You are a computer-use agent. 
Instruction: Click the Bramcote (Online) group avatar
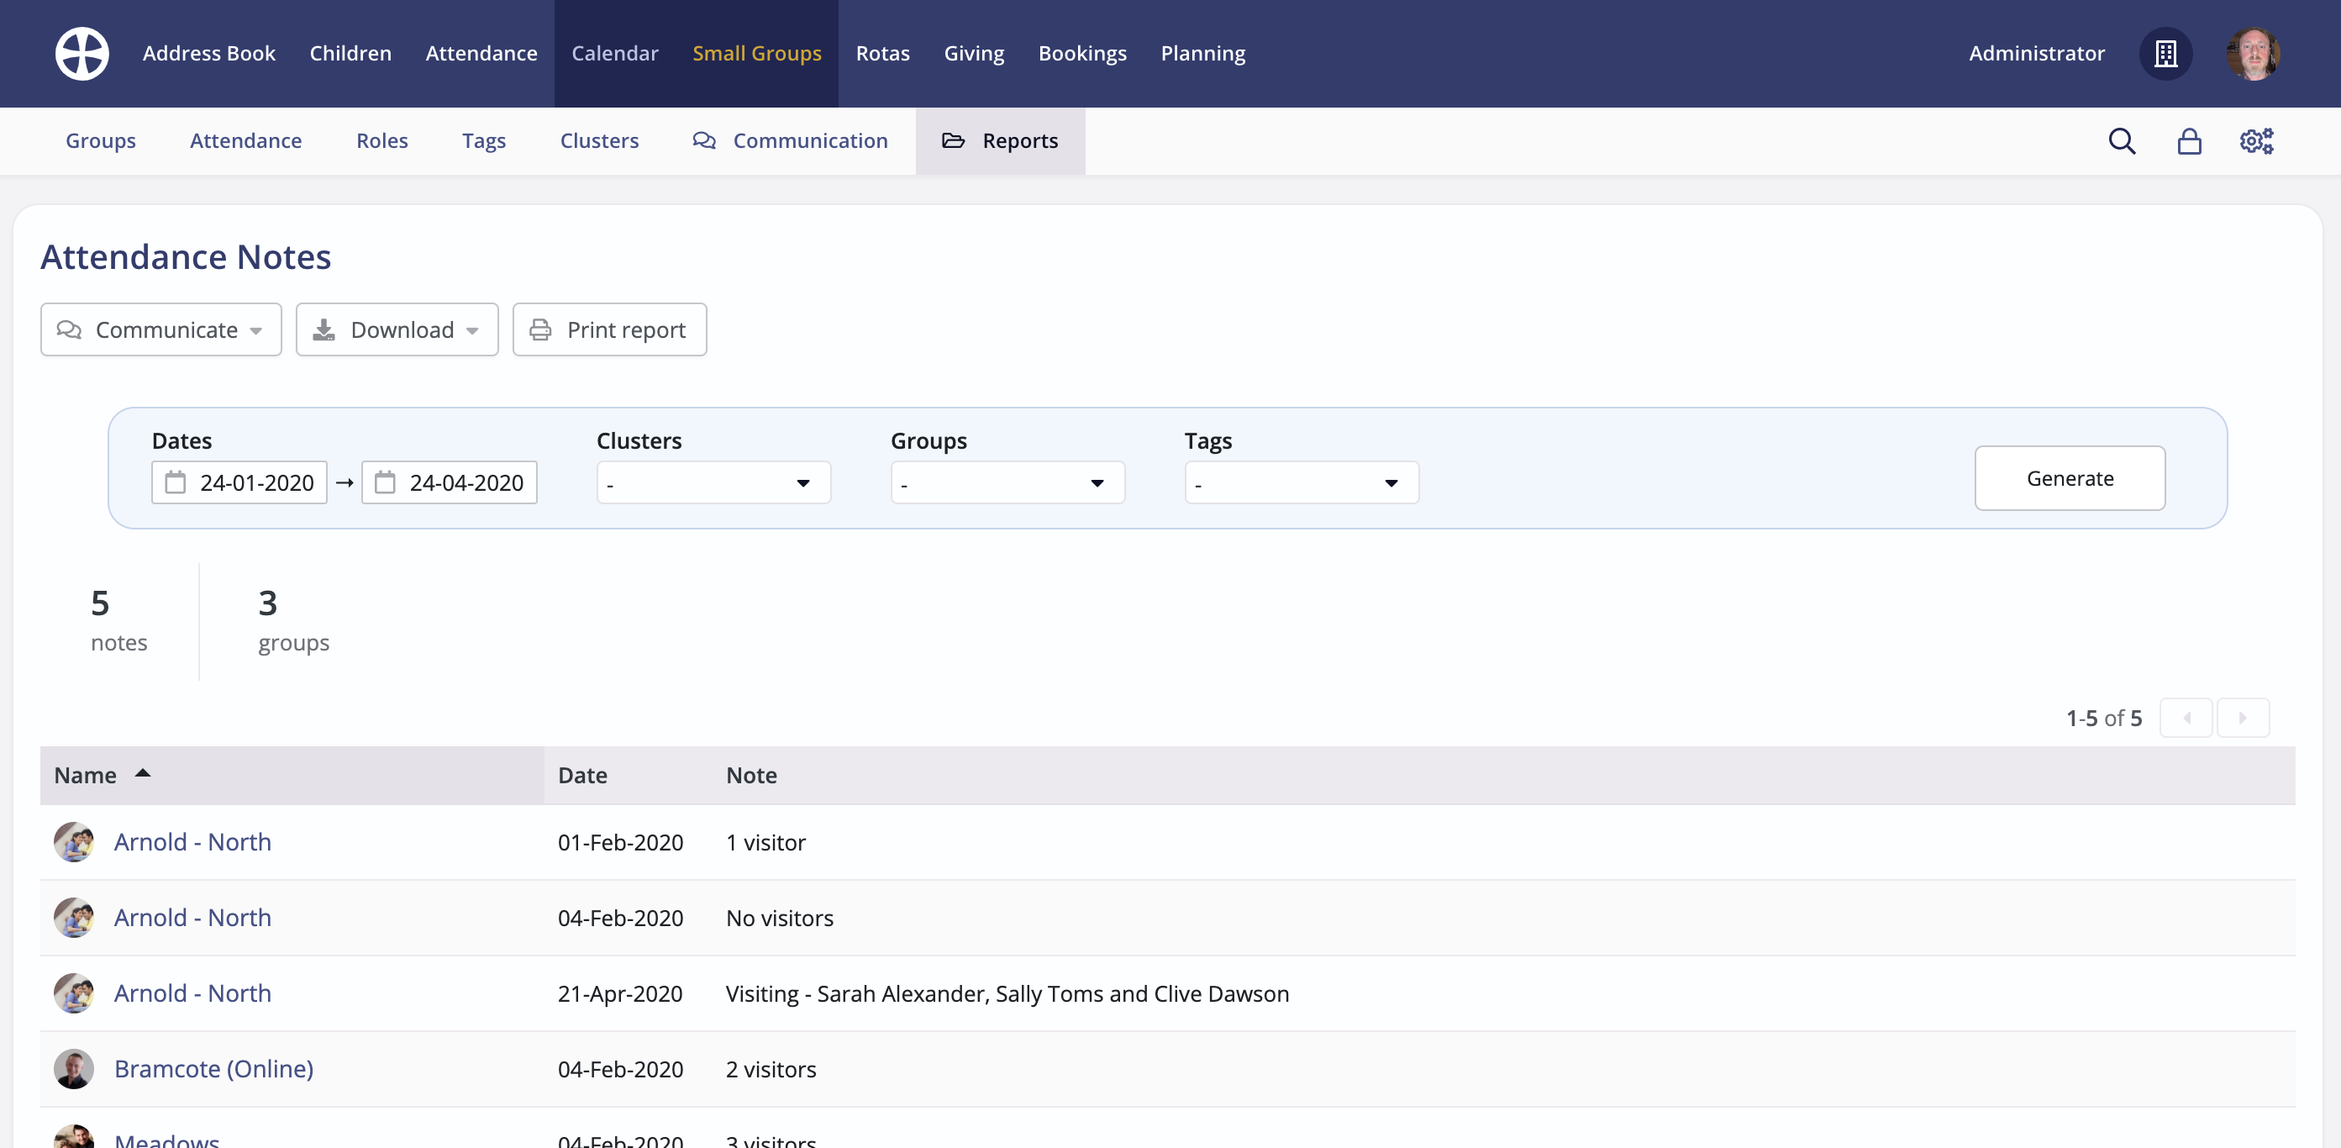coord(74,1069)
